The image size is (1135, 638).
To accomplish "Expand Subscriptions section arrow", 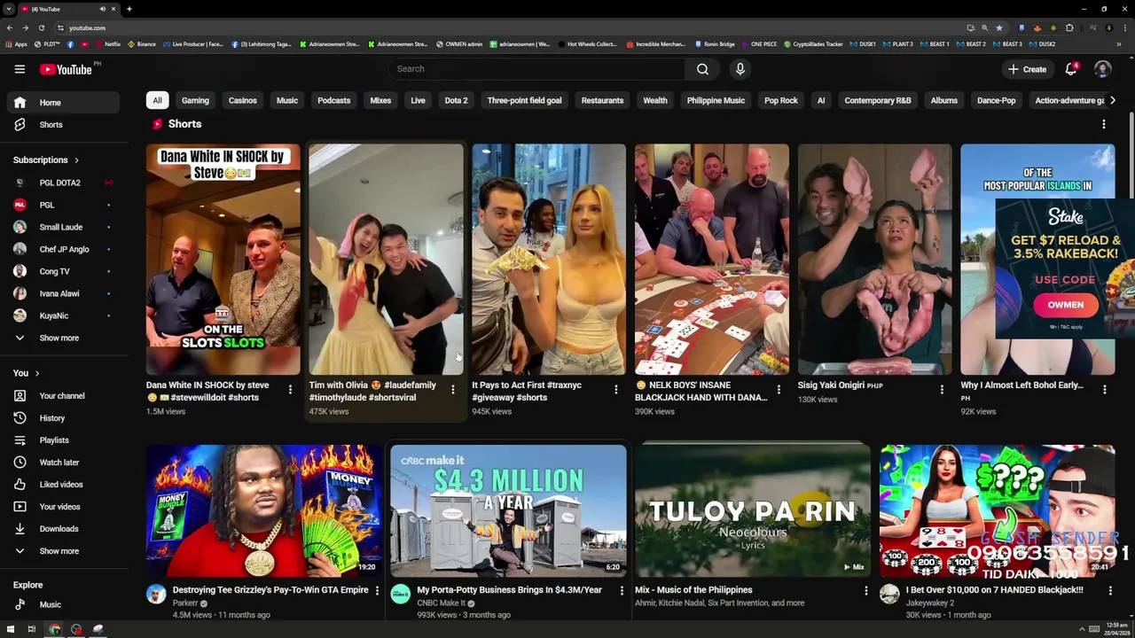I will point(76,160).
